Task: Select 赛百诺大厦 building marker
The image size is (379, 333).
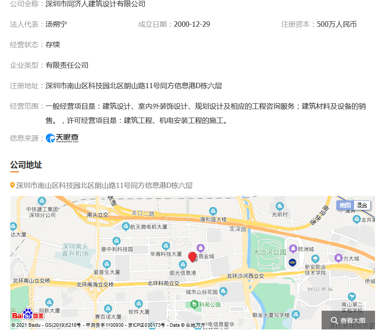Action: 108,309
